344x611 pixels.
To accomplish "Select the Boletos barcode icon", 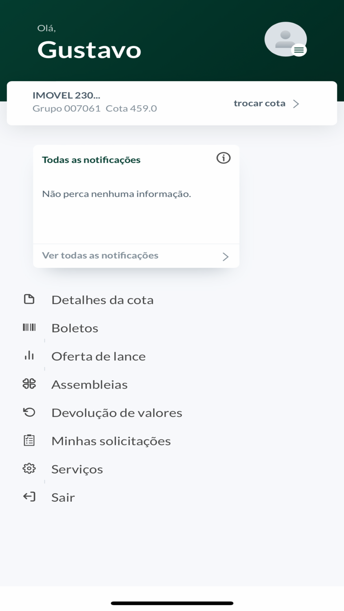I will [x=29, y=328].
